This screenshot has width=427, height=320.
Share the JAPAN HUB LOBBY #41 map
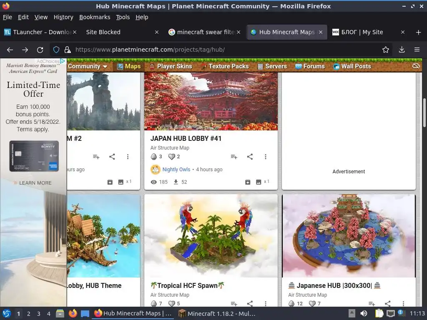click(250, 157)
